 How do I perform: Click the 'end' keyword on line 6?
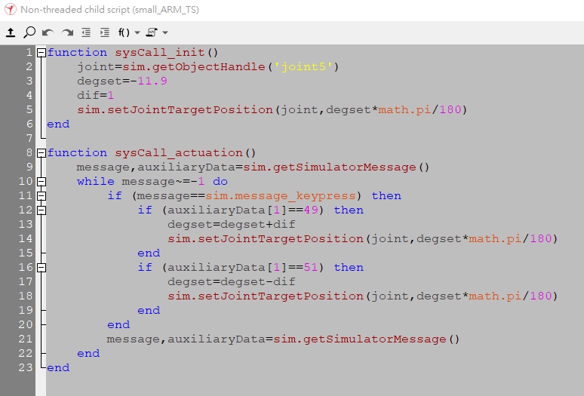[x=58, y=124]
